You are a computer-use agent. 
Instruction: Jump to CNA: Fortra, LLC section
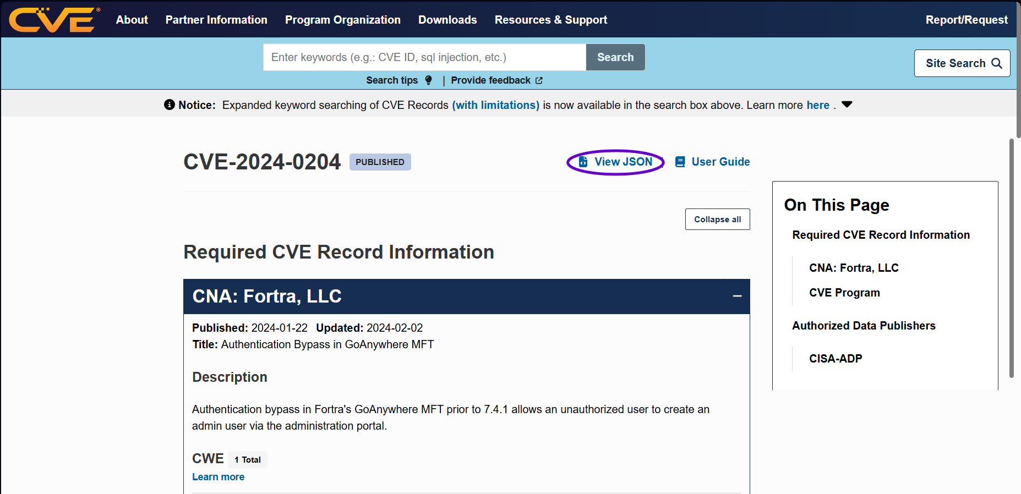pyautogui.click(x=854, y=268)
